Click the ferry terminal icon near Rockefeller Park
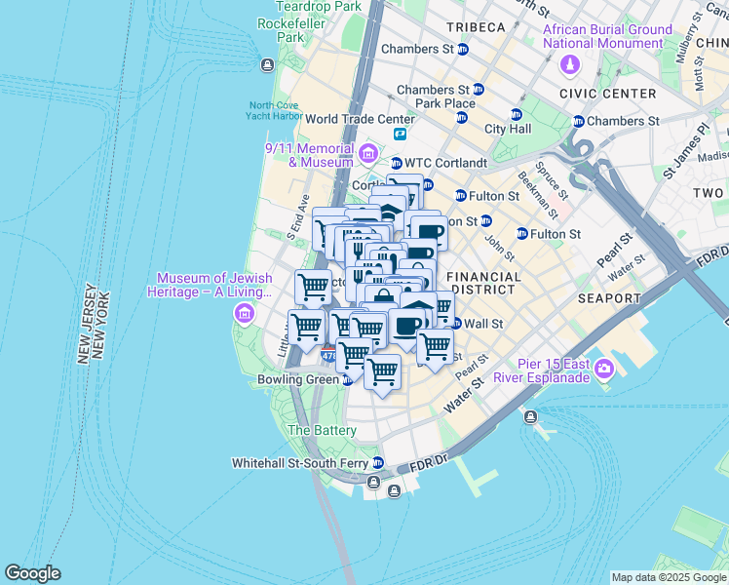Screen dimensions: 729x585 tap(267, 64)
